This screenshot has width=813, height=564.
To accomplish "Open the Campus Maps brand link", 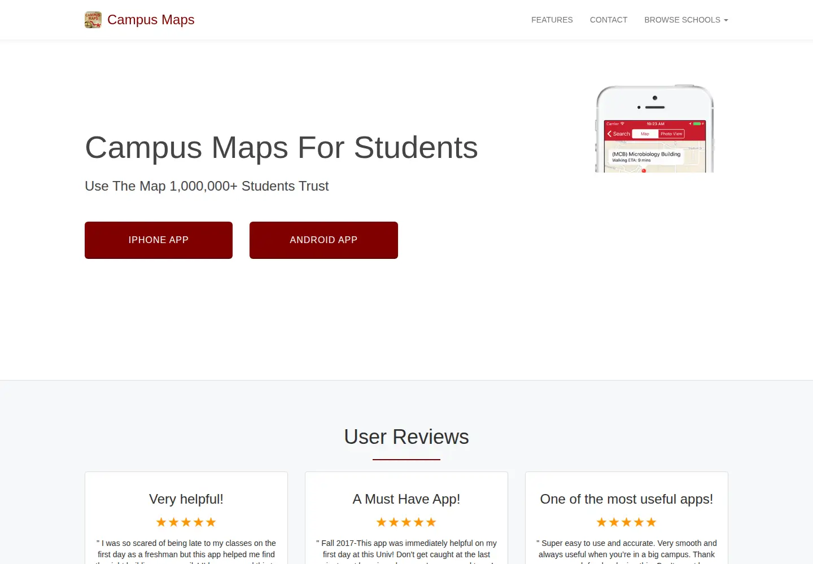I will (151, 20).
